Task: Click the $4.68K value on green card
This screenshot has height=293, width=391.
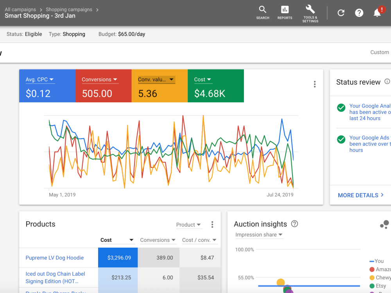Action: click(210, 94)
